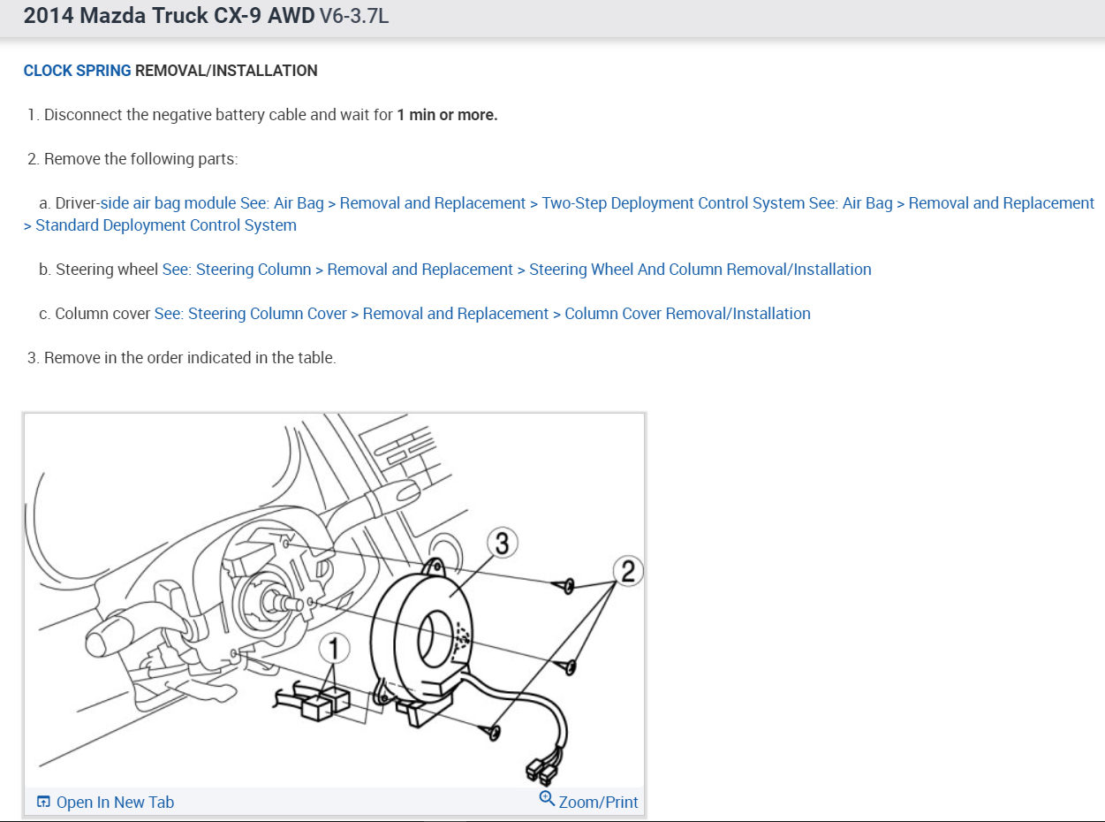Click the text 'Disconnect the negative battery cable'
Image resolution: width=1105 pixels, height=822 pixels.
(x=175, y=115)
